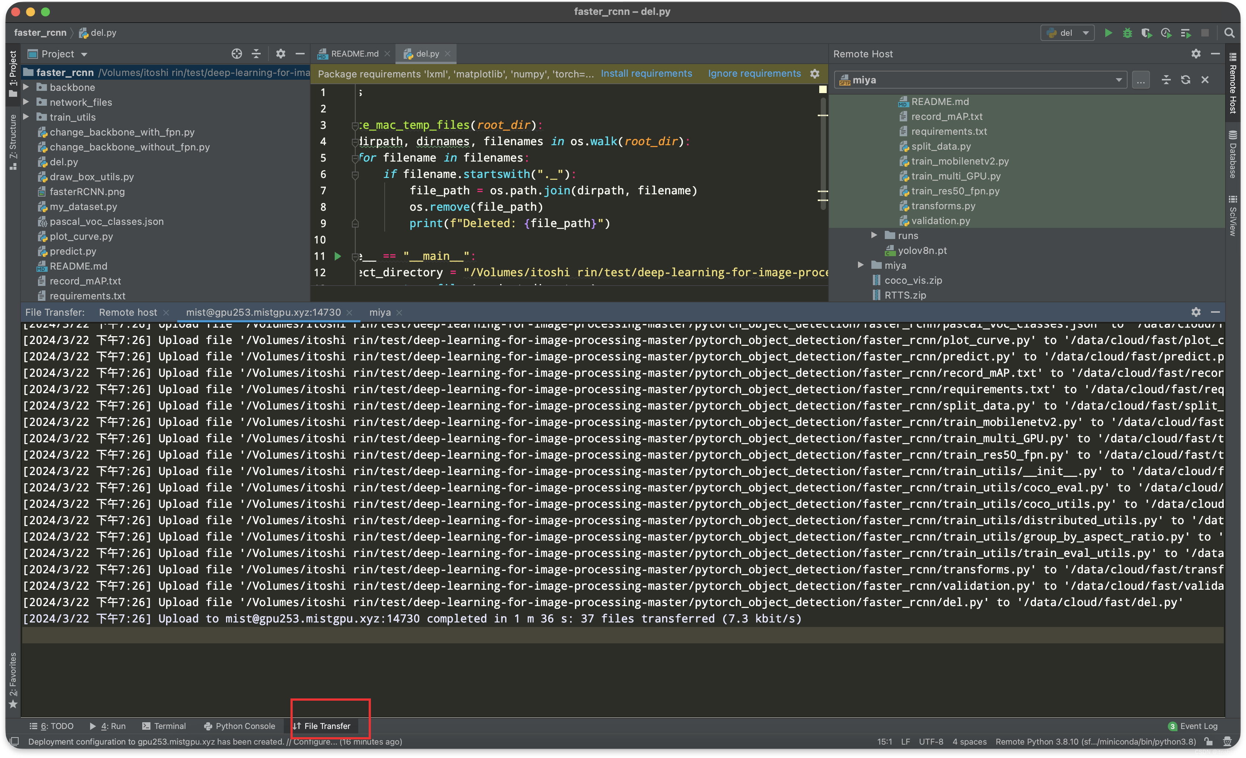The width and height of the screenshot is (1246, 758).
Task: Click 4 spaces indent setting
Action: (969, 742)
